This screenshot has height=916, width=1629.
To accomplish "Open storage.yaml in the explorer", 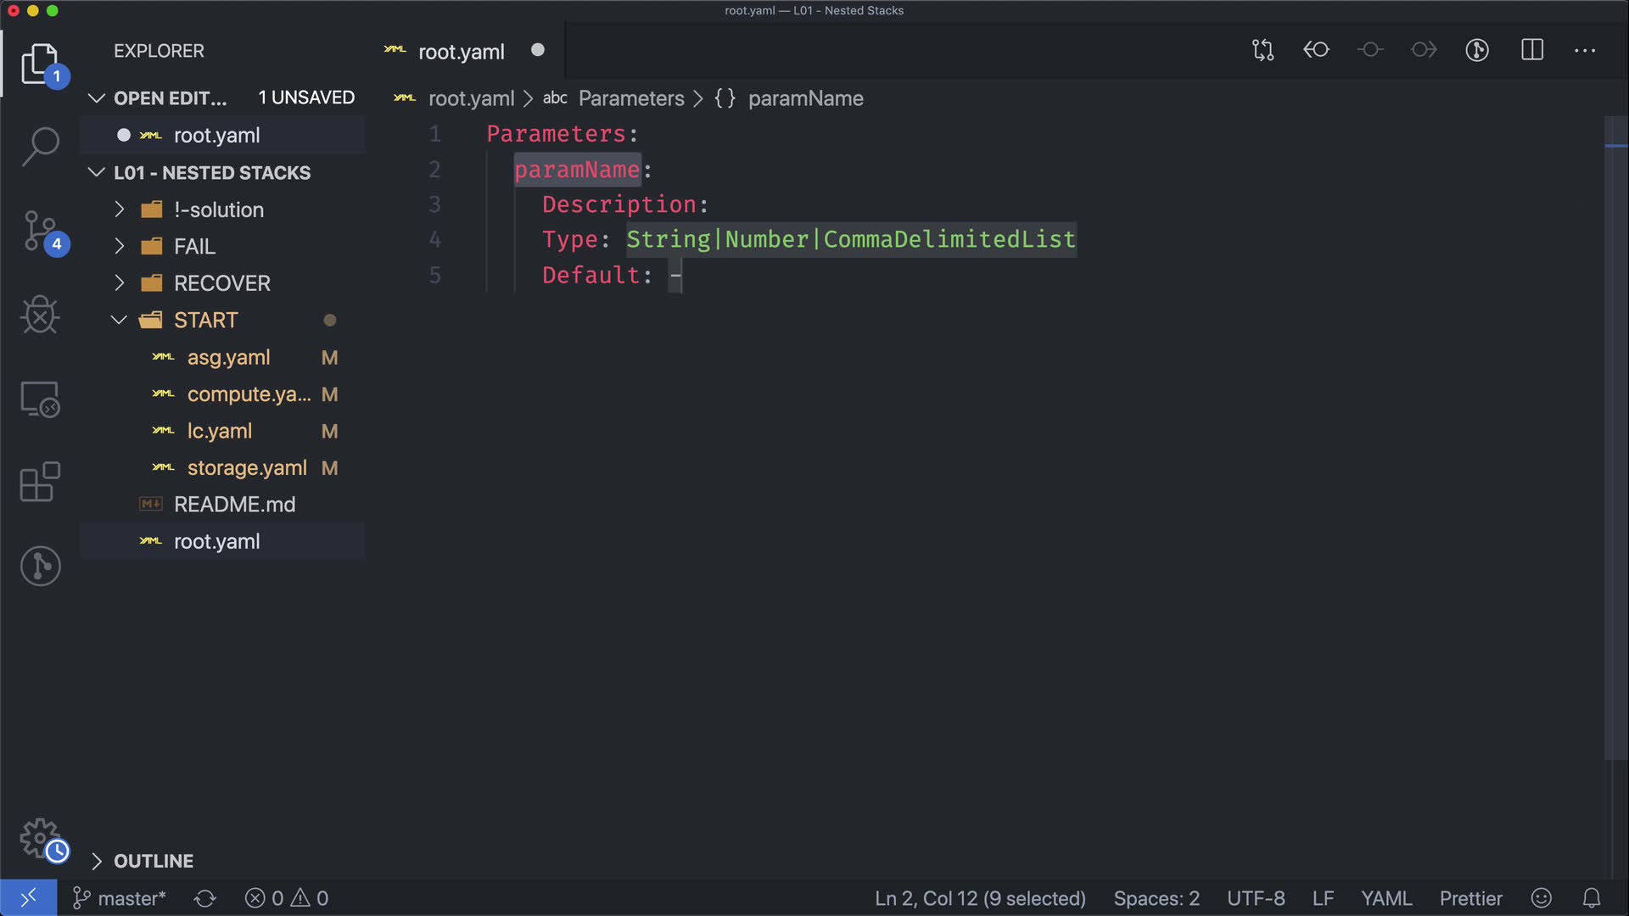I will click(246, 468).
